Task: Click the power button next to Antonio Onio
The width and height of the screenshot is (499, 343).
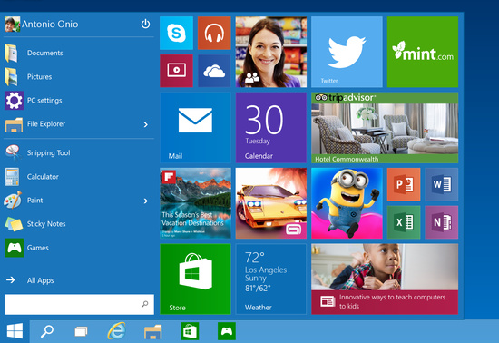Action: [145, 24]
